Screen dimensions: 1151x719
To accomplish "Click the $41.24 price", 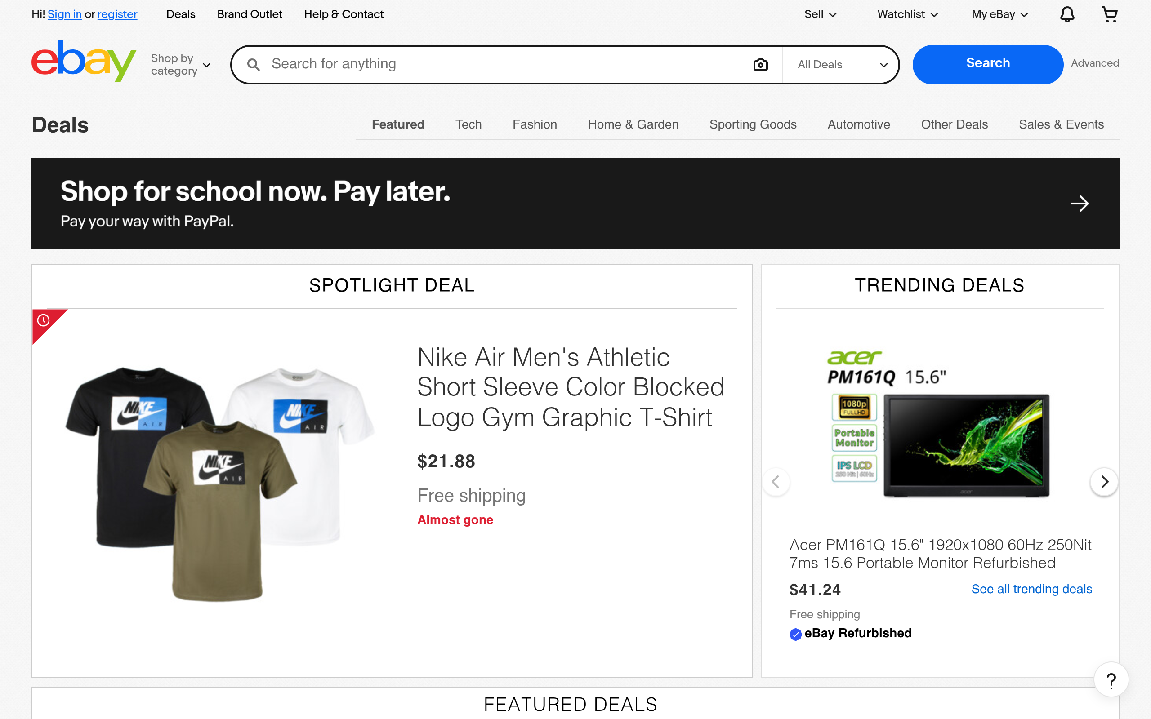I will (815, 590).
